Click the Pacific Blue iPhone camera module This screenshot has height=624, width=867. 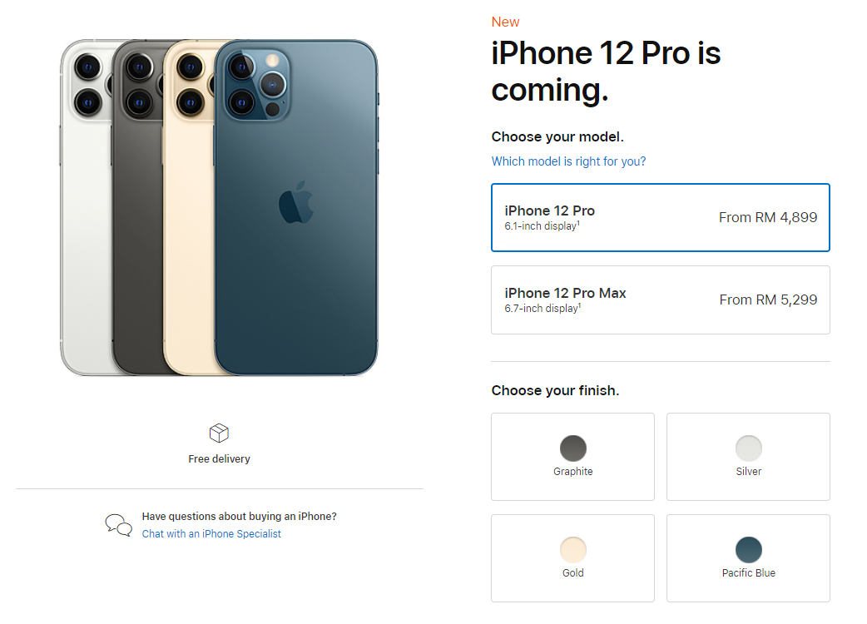pos(257,85)
